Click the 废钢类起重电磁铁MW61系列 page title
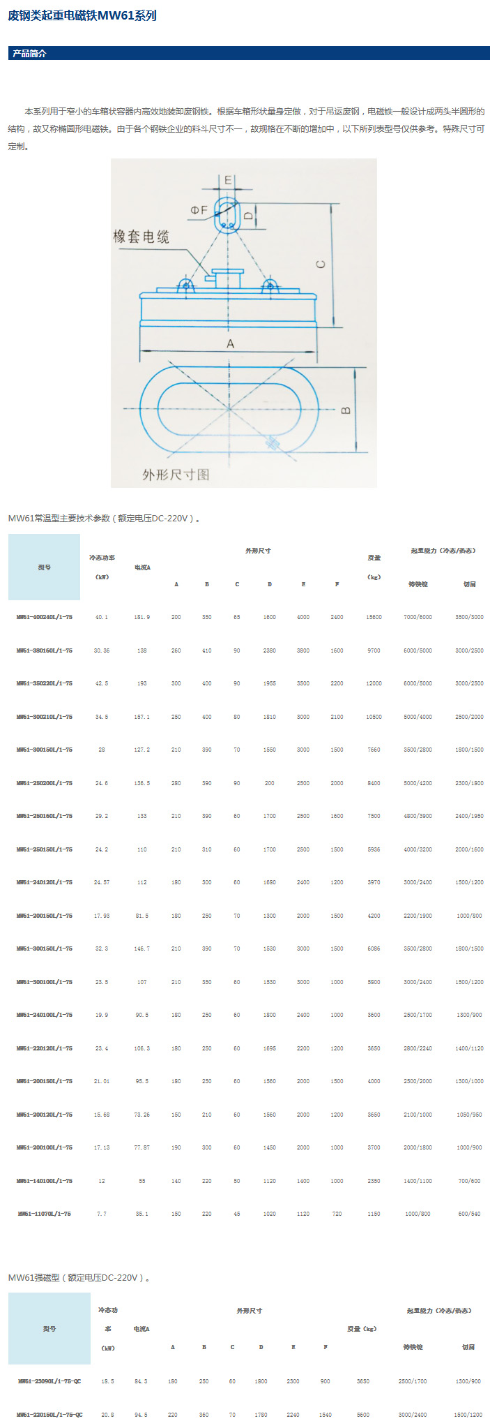The height and width of the screenshot is (1428, 490). 82,15
